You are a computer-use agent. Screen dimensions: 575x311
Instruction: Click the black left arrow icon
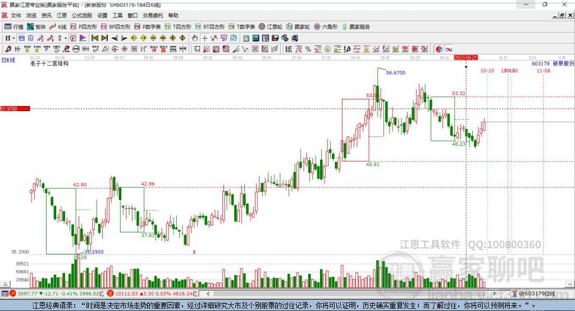coord(115,38)
